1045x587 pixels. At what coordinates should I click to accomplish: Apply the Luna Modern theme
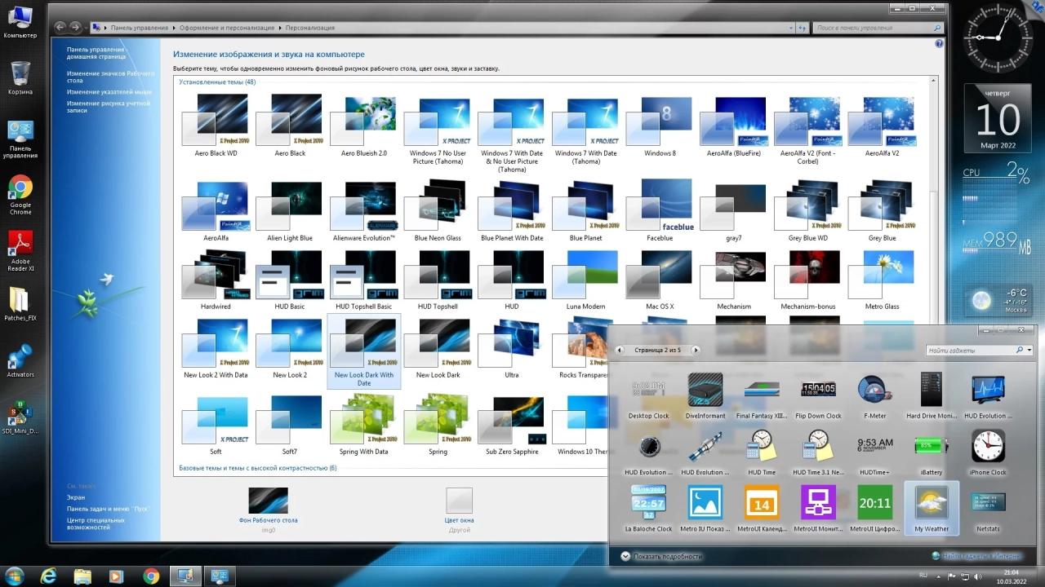pos(585,280)
